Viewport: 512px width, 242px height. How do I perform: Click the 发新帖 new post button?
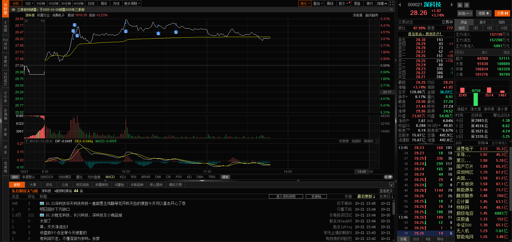pos(316,196)
